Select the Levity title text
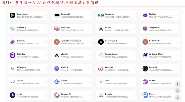Viewport: 185px width, 102px height. pyautogui.click(x=19, y=94)
